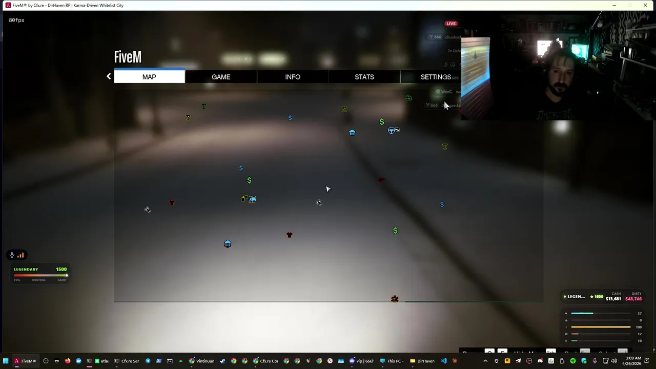
Task: Open the Vintinuun Chrome window
Action: [x=202, y=361]
